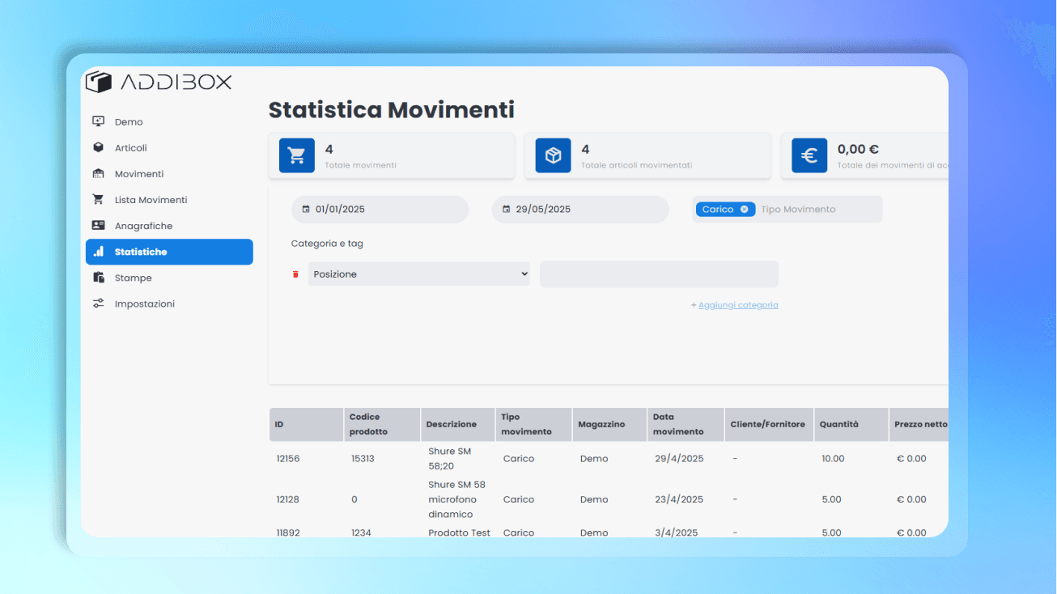Click quantity 10.00 in row 12156
1057x594 pixels.
coord(833,459)
